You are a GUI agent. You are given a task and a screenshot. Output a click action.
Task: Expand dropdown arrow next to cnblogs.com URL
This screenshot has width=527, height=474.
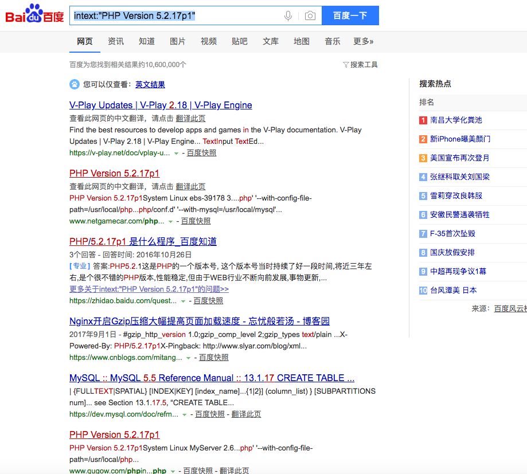[189, 358]
